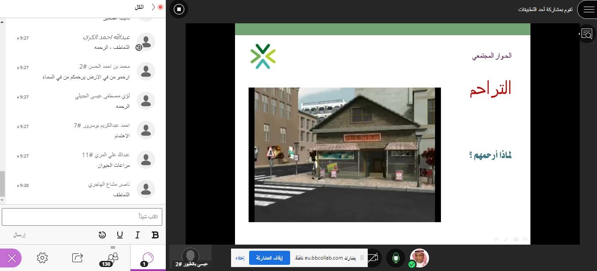Screen dimensions: 597x271
Task: Open the Share Content tab
Action: click(78, 257)
